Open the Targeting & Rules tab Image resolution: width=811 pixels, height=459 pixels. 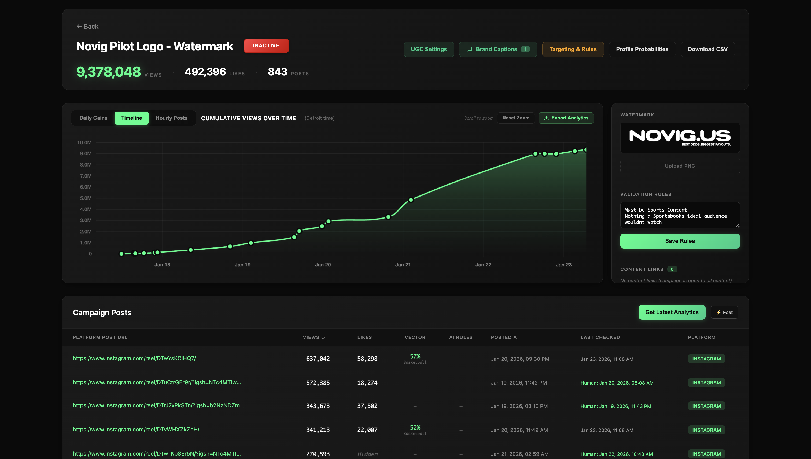pos(573,49)
